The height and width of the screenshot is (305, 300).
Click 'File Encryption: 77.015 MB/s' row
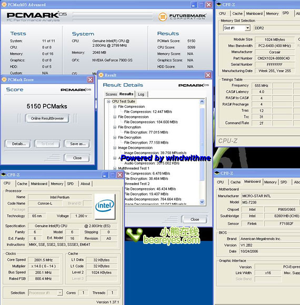146,133
